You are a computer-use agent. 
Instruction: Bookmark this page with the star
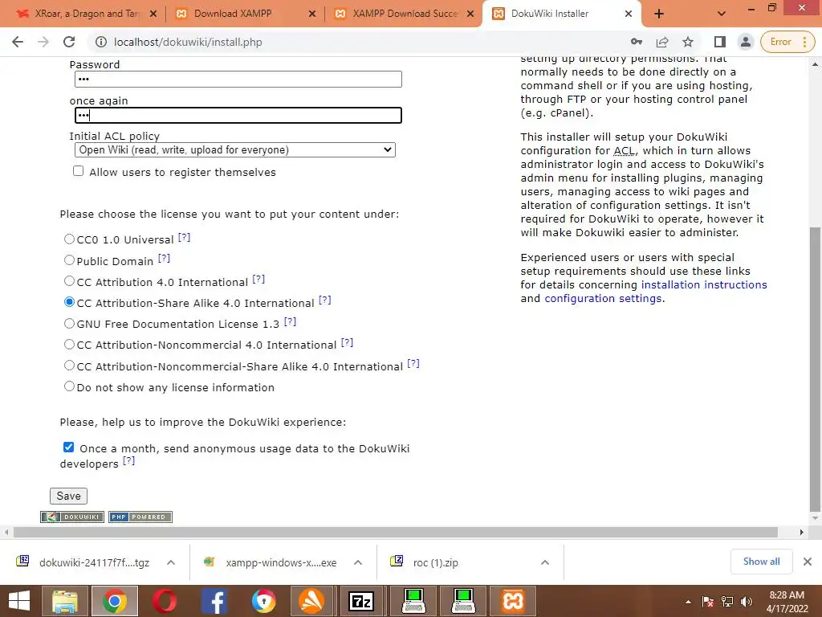tap(688, 42)
